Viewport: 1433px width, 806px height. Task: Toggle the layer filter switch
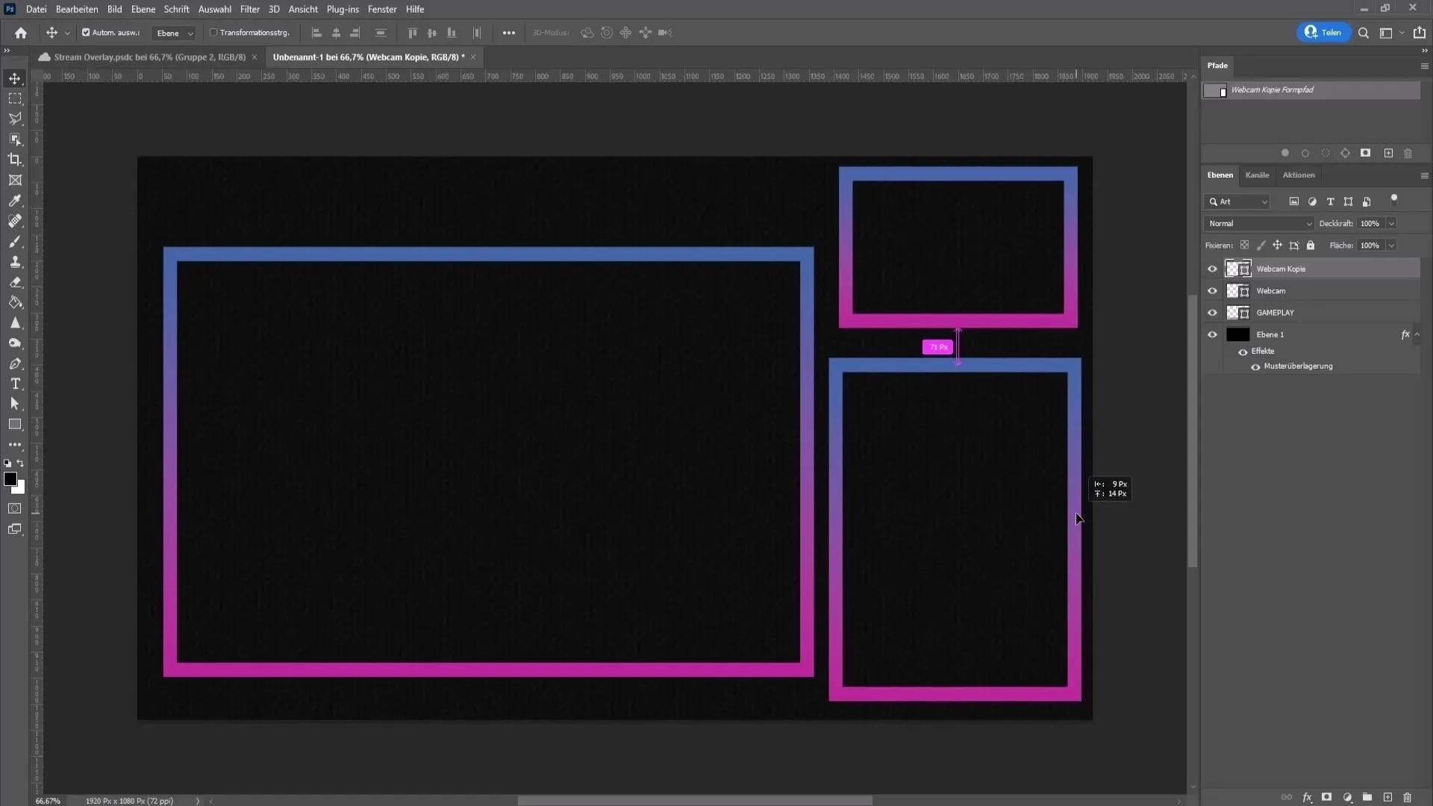pos(1393,200)
